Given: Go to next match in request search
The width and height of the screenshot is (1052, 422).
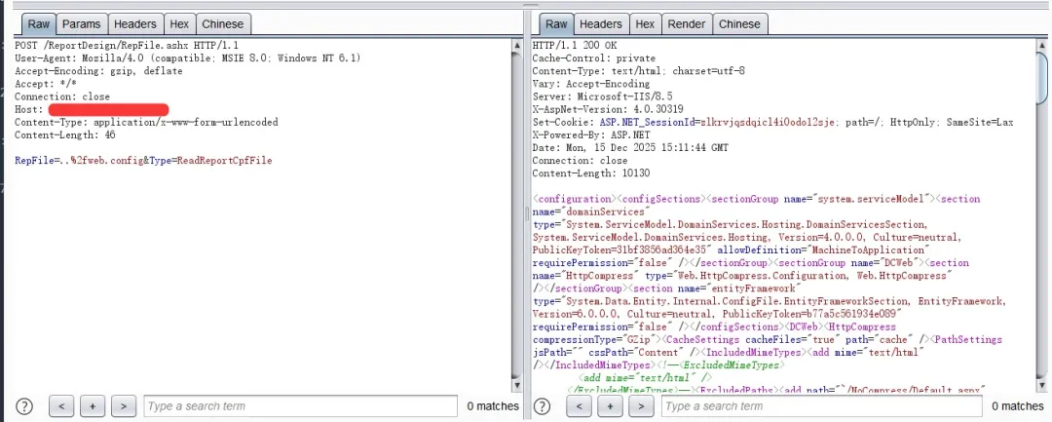Looking at the screenshot, I should tap(124, 405).
